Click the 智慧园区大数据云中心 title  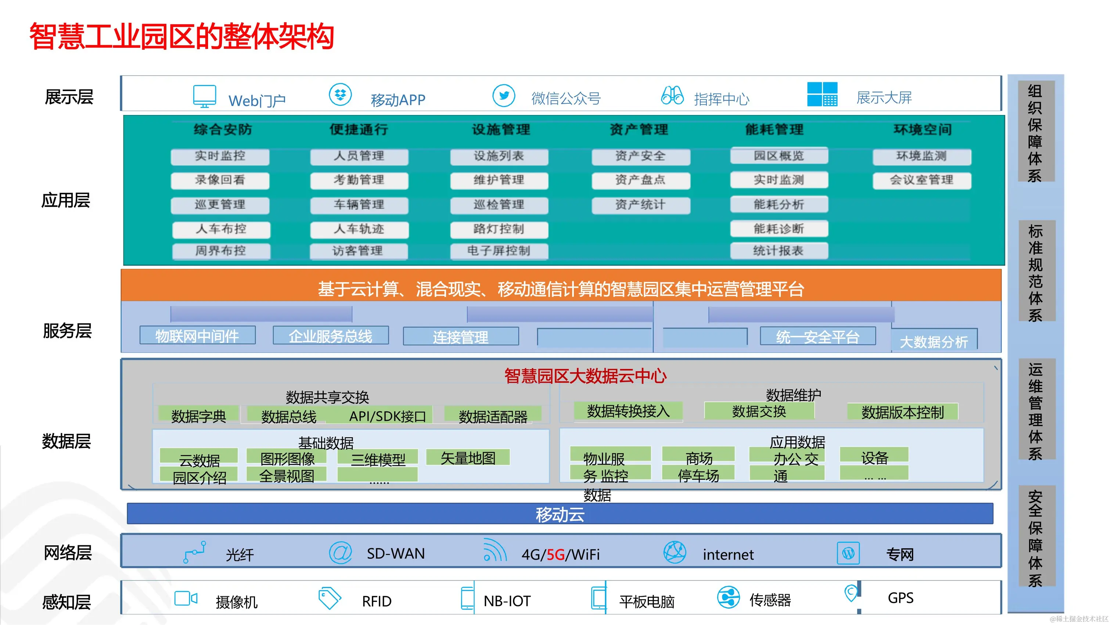(x=585, y=376)
